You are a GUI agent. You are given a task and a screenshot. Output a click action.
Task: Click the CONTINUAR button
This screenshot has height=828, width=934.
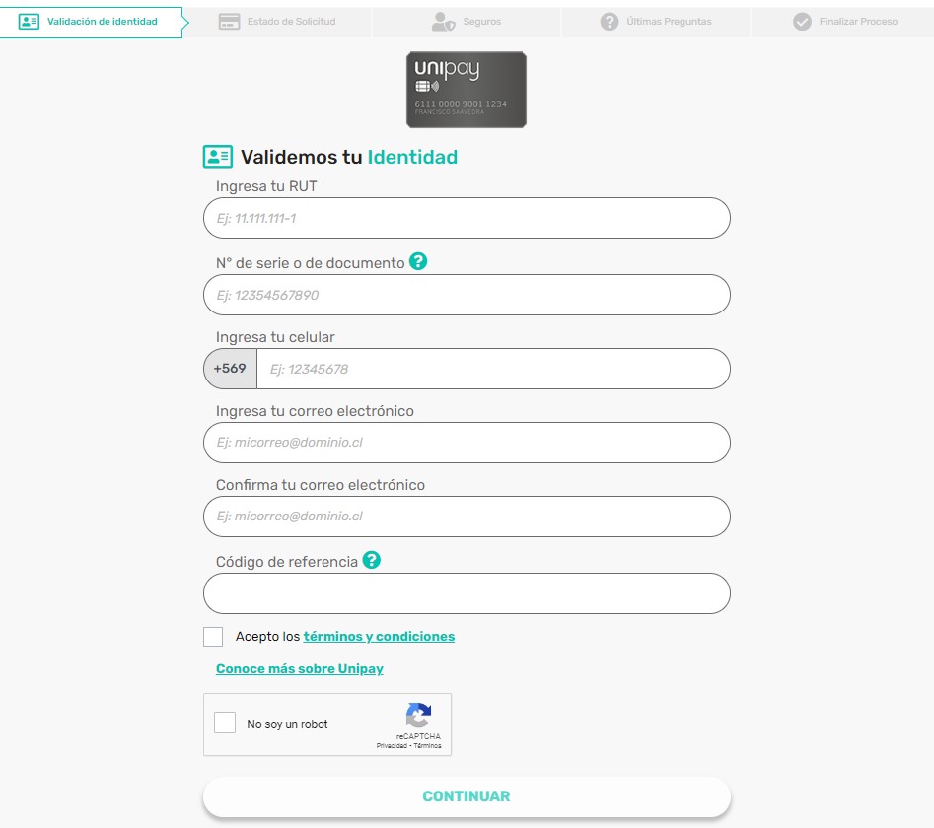(467, 796)
